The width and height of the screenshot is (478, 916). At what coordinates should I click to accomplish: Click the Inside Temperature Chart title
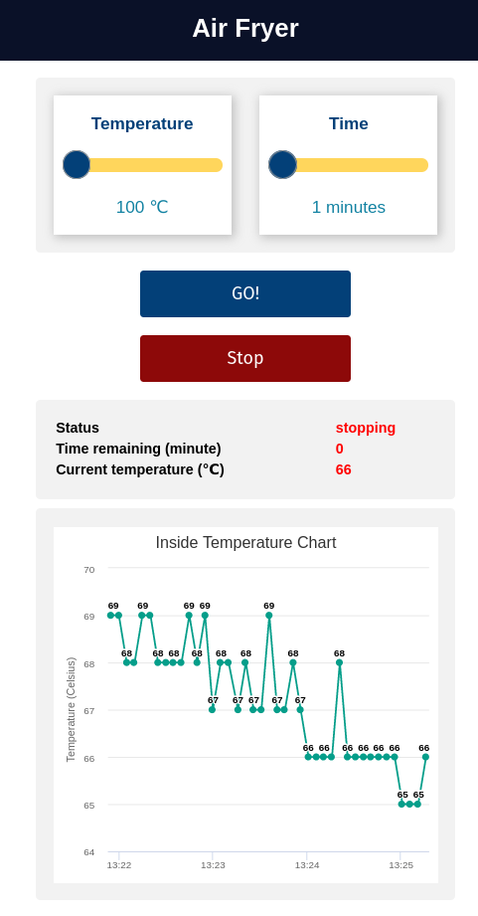[245, 543]
